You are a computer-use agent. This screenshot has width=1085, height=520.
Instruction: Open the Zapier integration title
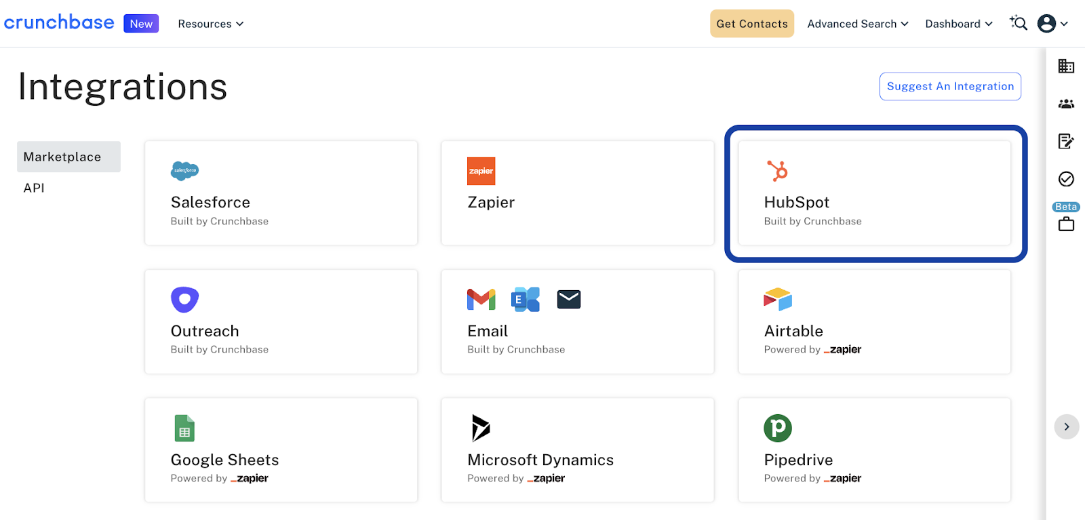(491, 202)
